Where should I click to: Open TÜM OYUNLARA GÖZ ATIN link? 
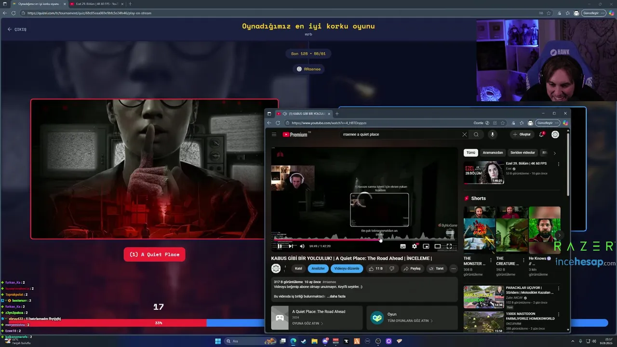410,320
